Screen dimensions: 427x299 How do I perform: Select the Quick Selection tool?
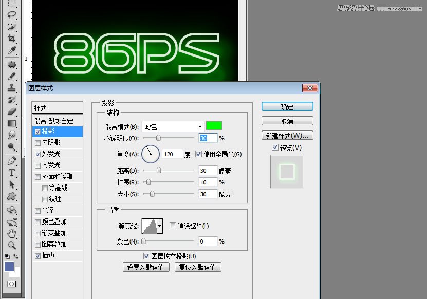pos(11,27)
